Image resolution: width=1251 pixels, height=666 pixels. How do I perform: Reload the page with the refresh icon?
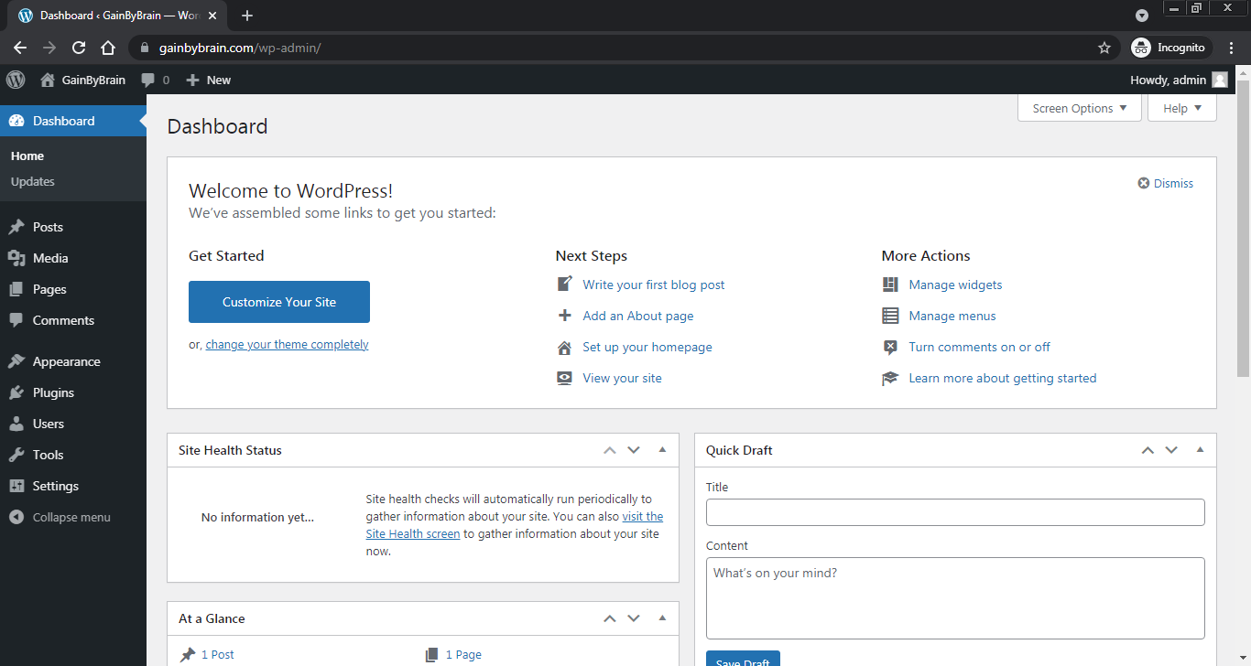click(x=79, y=48)
